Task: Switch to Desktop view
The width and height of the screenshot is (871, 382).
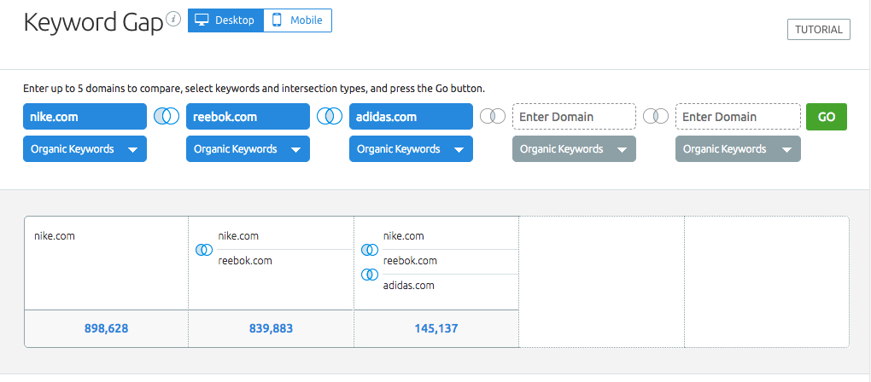Action: point(225,20)
